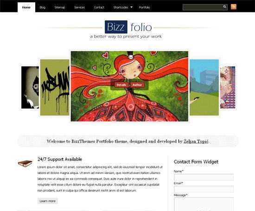Viewport: 255px width, 211px height.
Task: Focus the Name input field
Action: [x=204, y=177]
